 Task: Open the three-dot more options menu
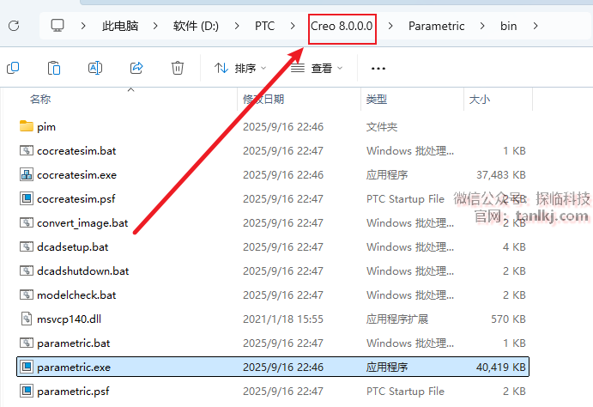pos(378,68)
